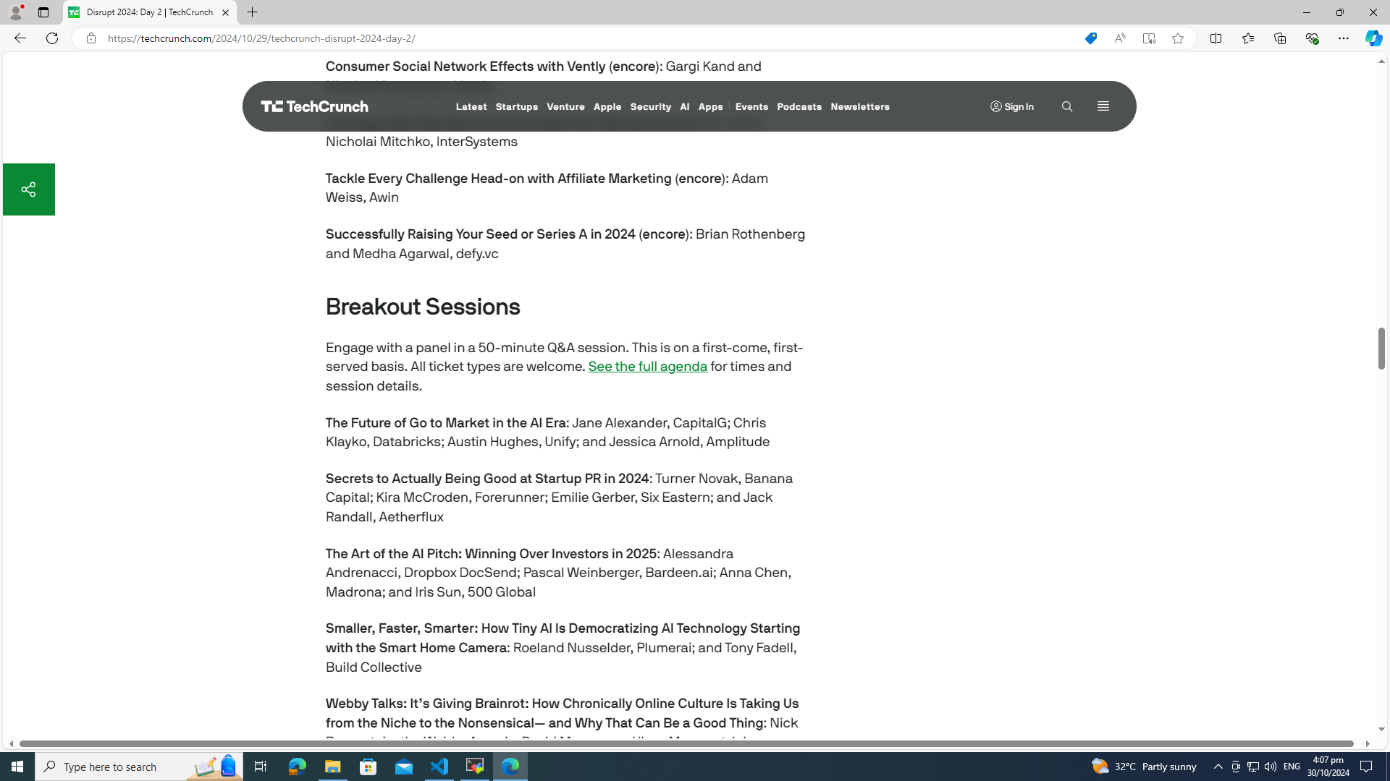Select the Events nav item

(751, 106)
